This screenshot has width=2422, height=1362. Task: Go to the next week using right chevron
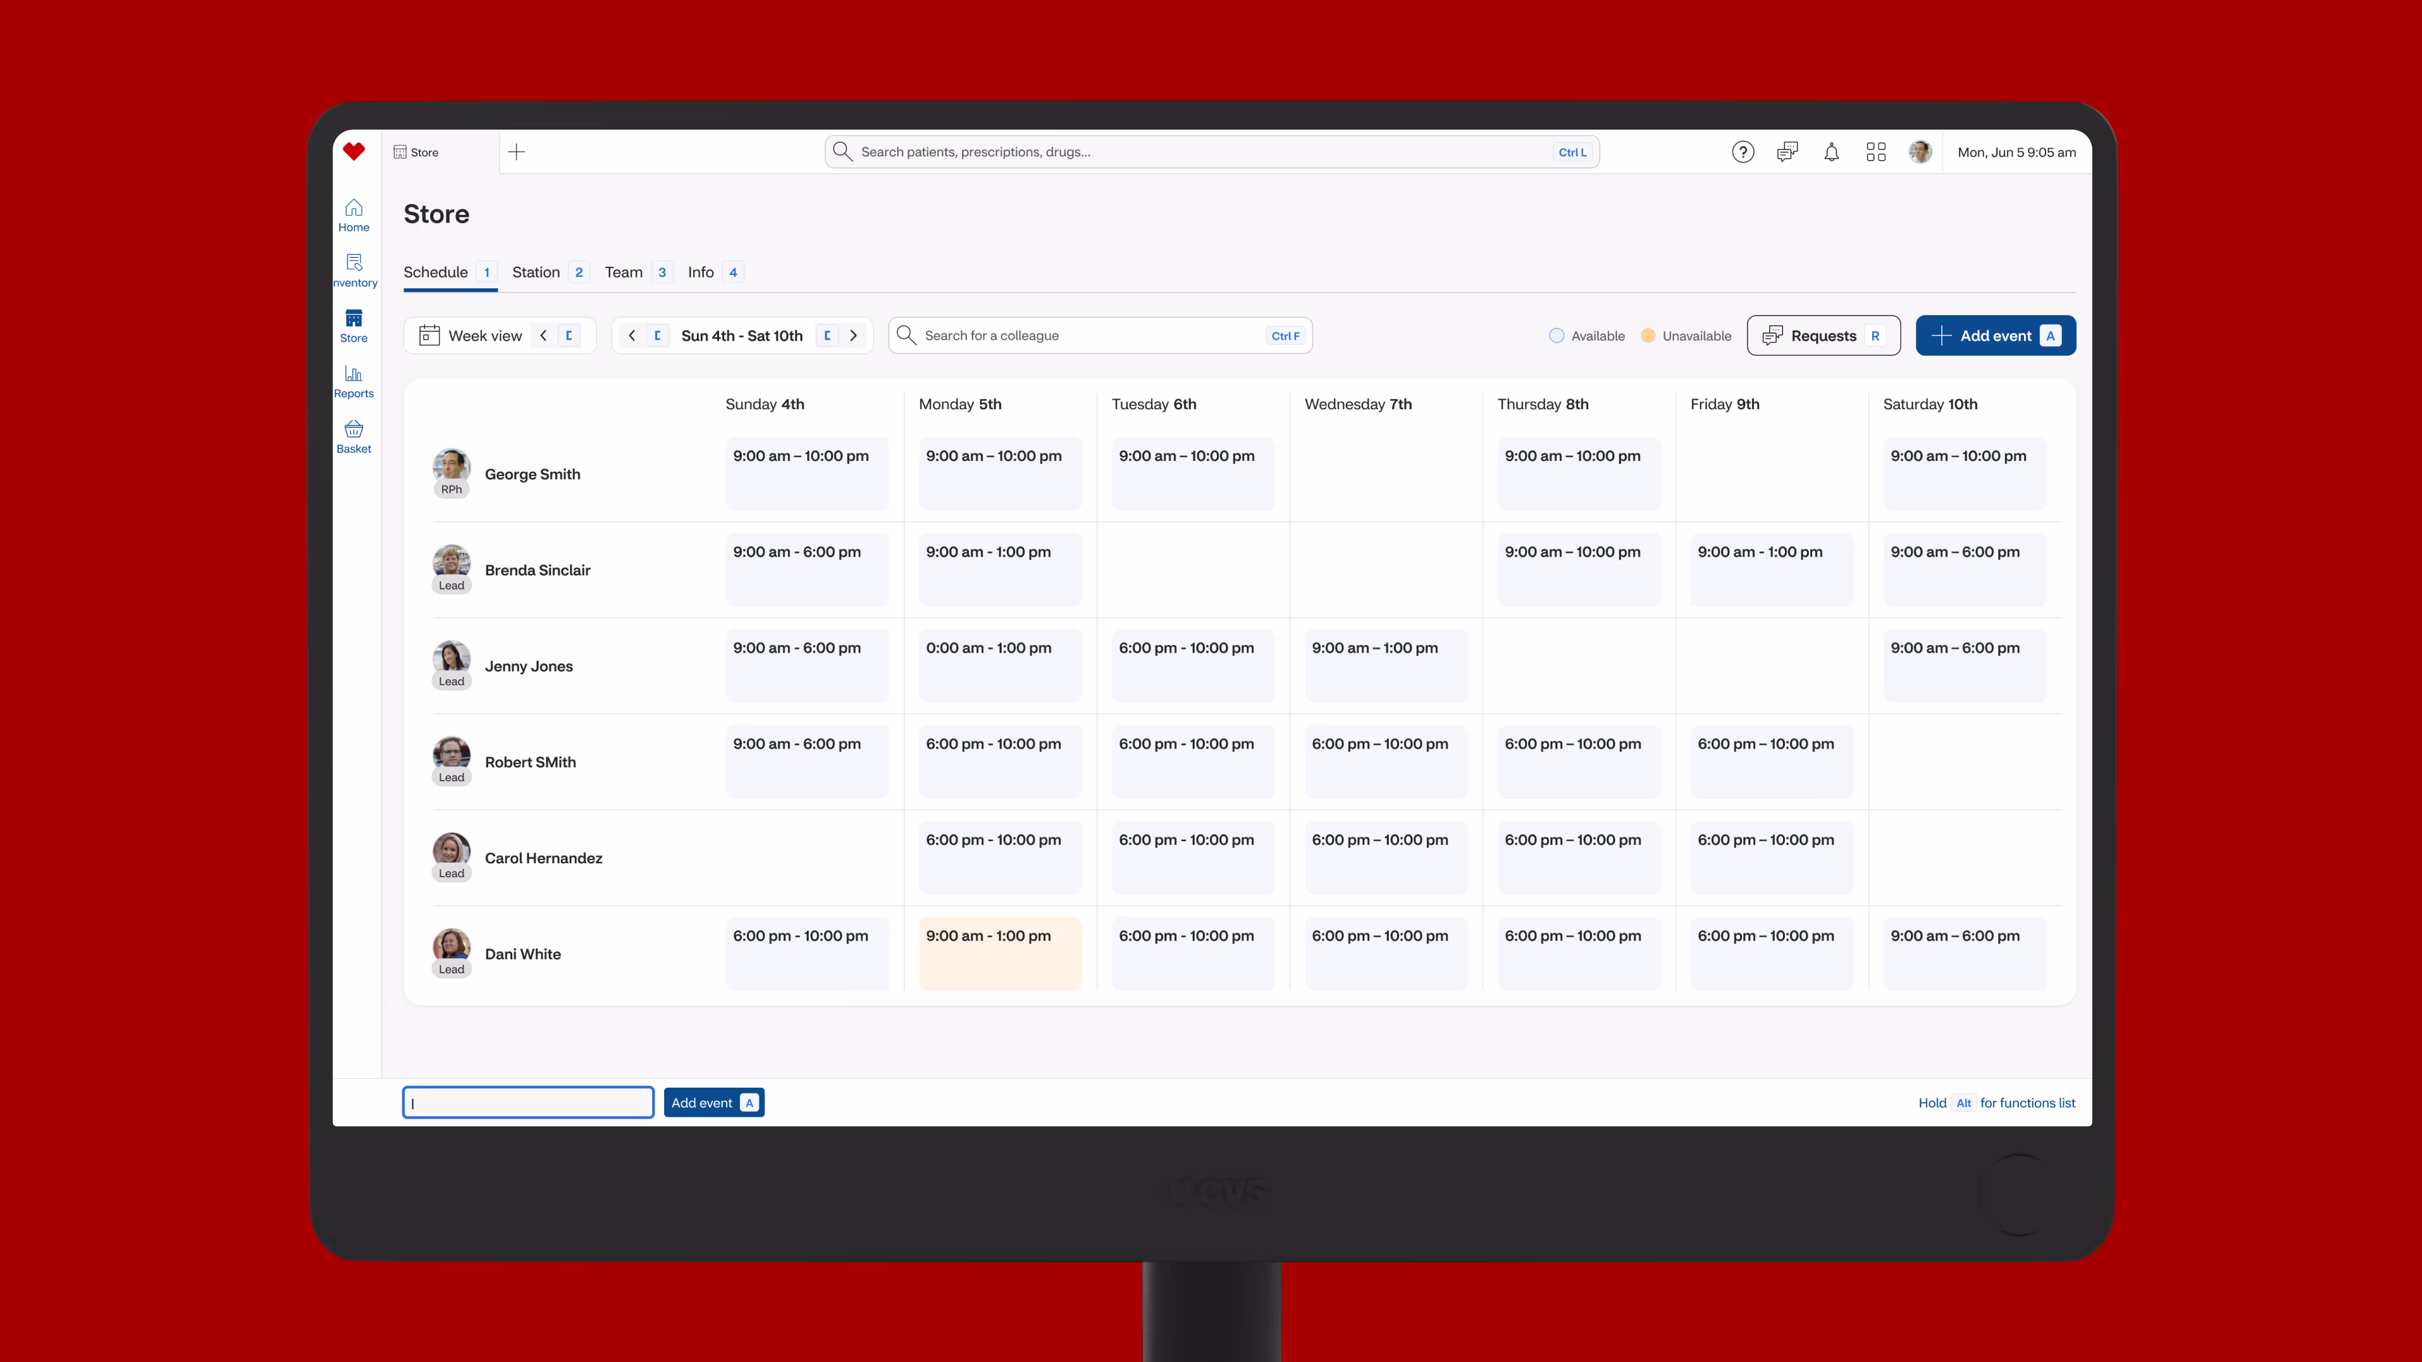pos(854,335)
